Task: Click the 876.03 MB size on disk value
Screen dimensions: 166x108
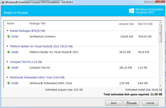Action: (145, 36)
